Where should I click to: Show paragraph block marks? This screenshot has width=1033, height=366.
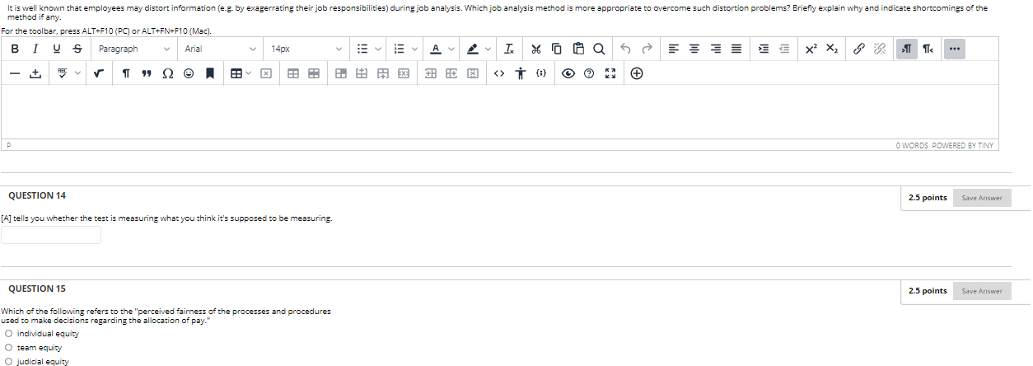pyautogui.click(x=127, y=73)
